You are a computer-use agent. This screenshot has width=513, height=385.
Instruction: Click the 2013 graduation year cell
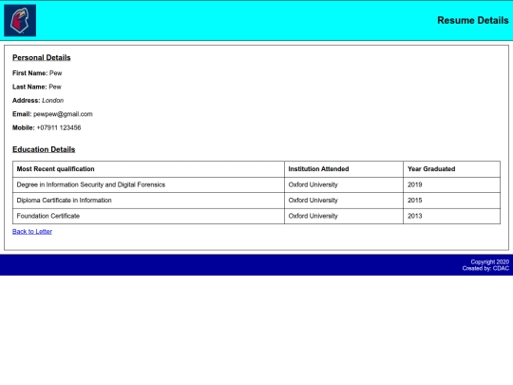pos(452,216)
